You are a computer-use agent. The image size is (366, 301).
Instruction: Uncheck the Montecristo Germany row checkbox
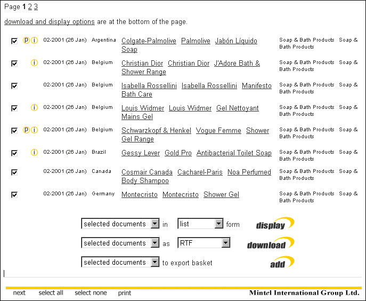[14, 195]
